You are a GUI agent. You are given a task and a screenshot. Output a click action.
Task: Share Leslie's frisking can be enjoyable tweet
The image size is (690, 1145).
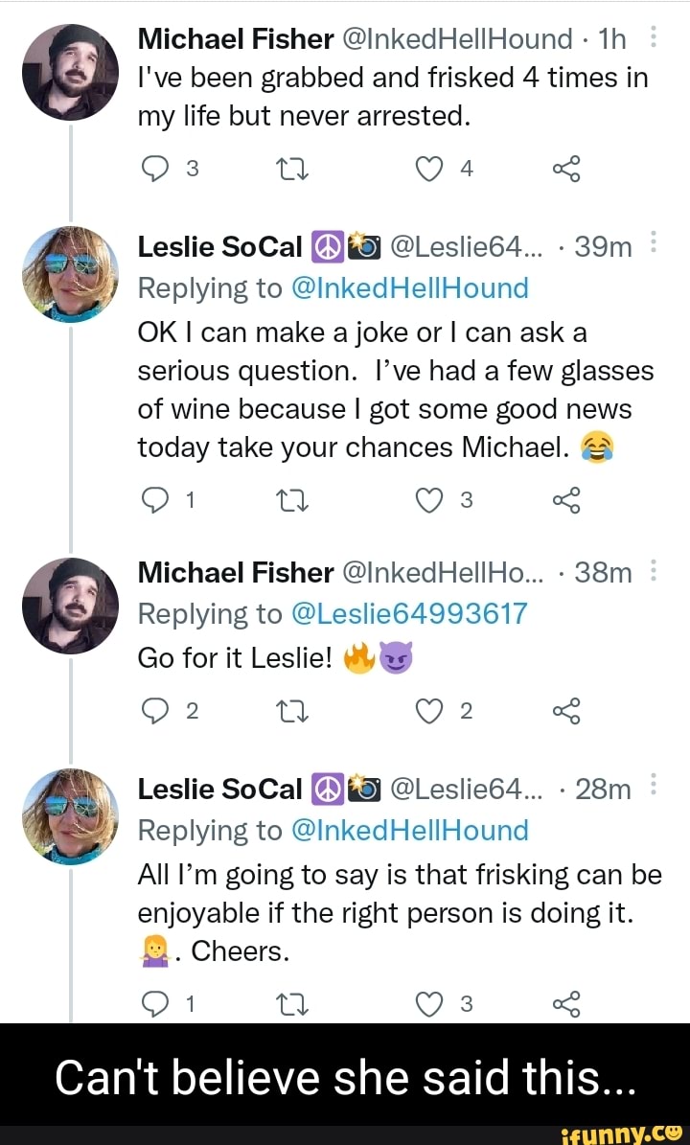pyautogui.click(x=567, y=1003)
